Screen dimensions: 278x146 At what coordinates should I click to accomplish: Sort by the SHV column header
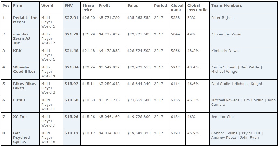(x=69, y=5)
